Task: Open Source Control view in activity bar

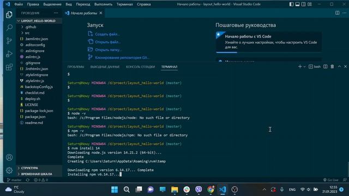Action: [x=9, y=41]
